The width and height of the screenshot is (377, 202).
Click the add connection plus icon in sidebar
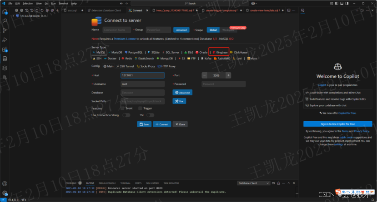pos(57,10)
